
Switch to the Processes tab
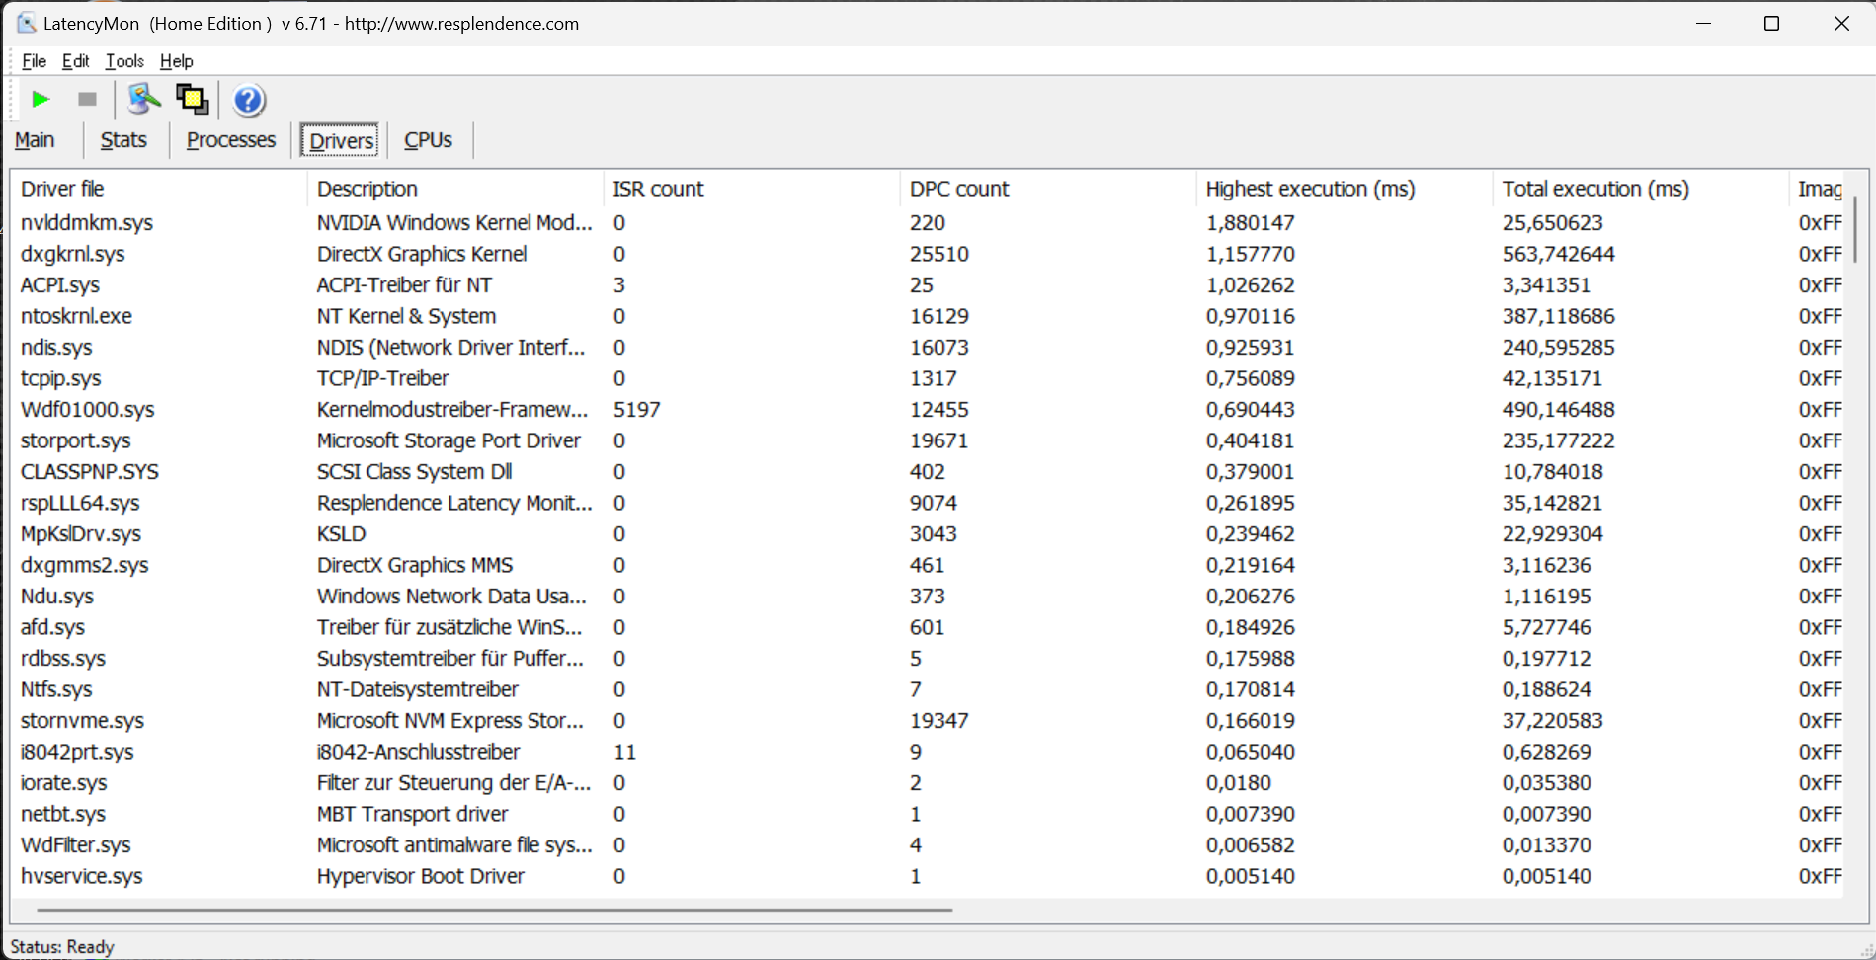point(231,140)
